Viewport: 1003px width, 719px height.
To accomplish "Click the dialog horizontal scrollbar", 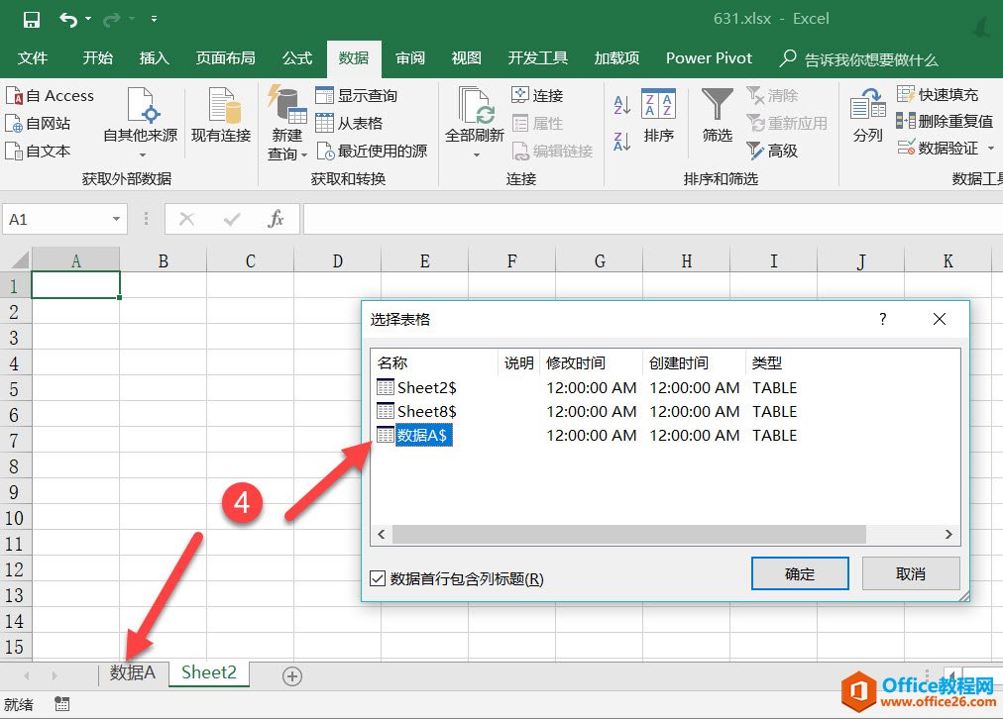I will 628,534.
